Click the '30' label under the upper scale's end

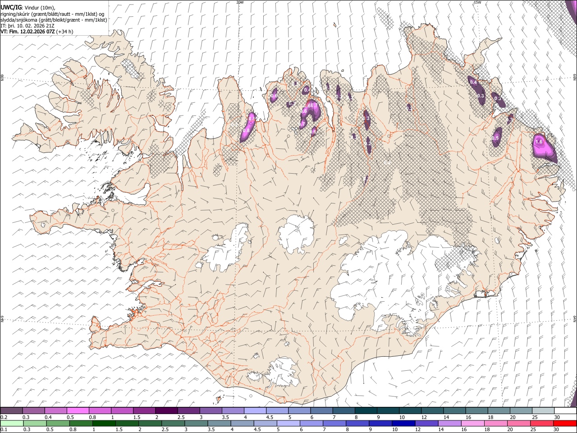(557, 417)
